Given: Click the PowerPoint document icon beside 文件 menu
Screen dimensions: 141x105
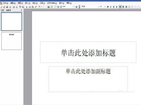Looking at the screenshot, I should click(1, 3).
